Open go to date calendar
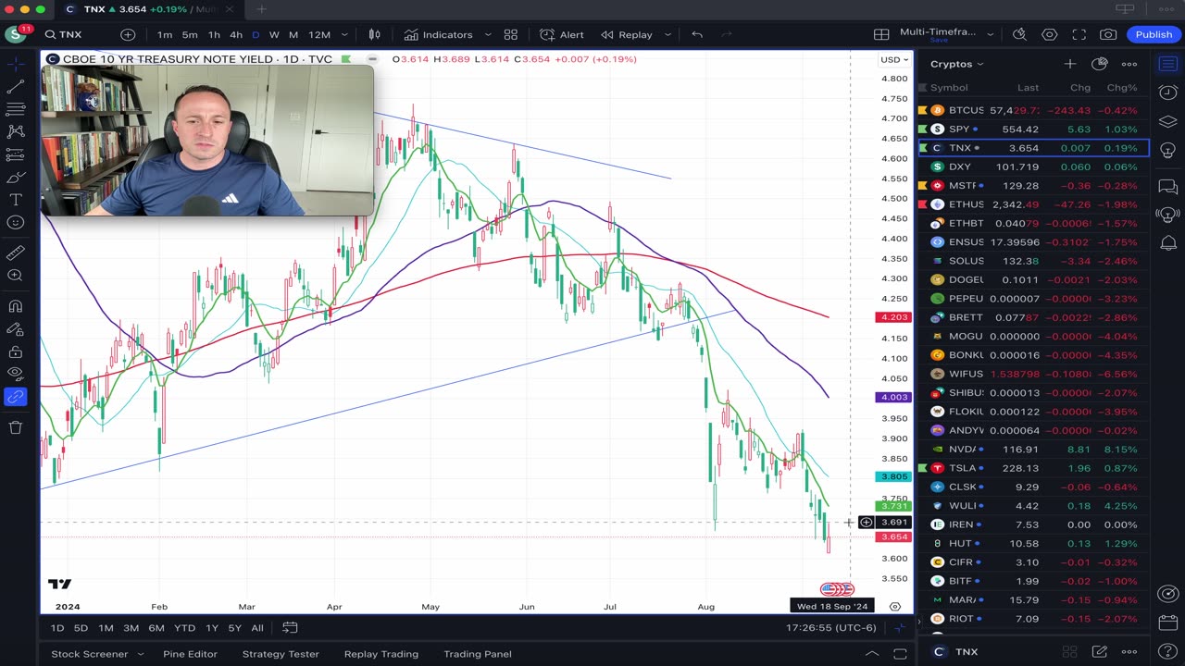This screenshot has width=1185, height=666. (290, 628)
